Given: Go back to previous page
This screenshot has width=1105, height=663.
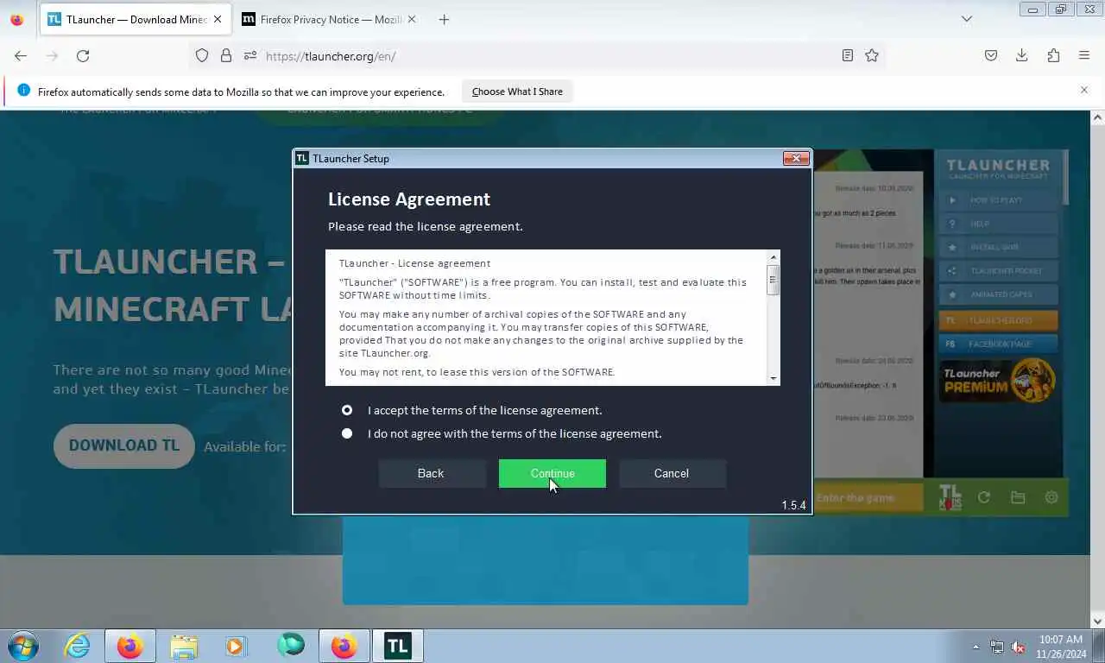Looking at the screenshot, I should point(21,55).
